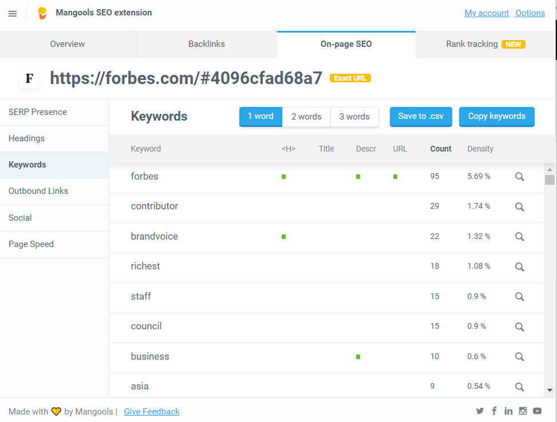Click the scrollbar down arrow in keyword list

pos(550,390)
